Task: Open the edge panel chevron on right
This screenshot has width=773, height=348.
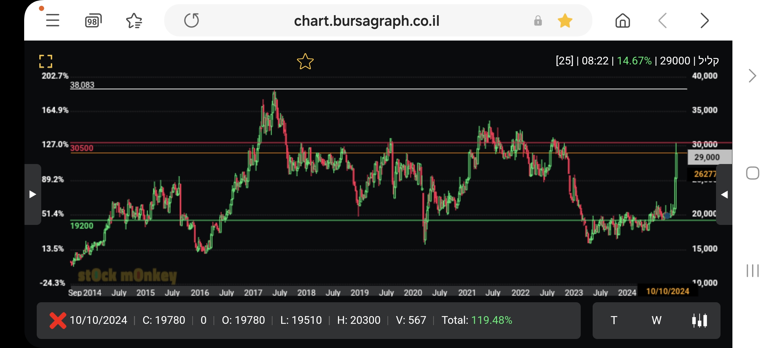Action: click(752, 76)
